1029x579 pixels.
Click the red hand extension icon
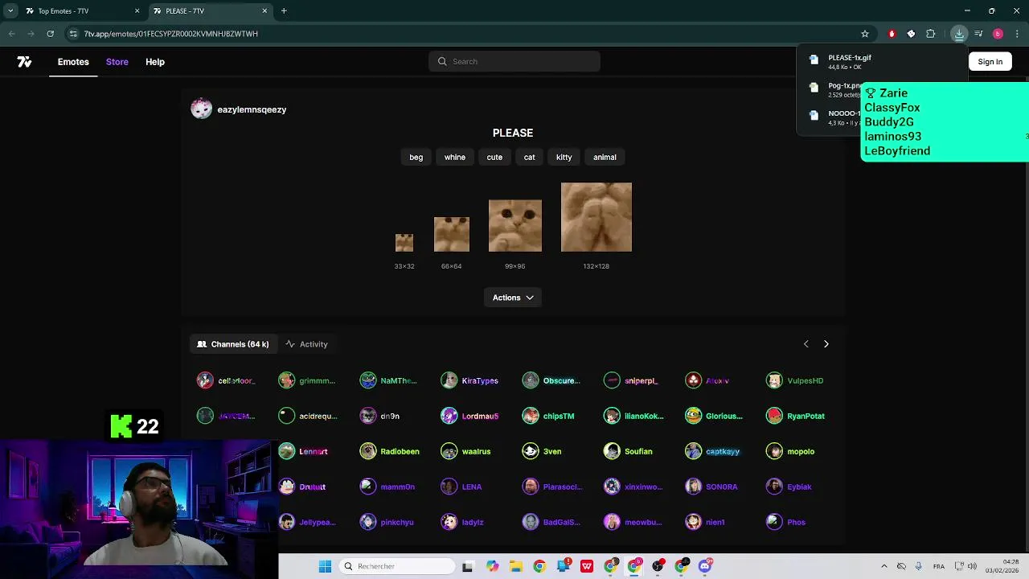pos(892,34)
